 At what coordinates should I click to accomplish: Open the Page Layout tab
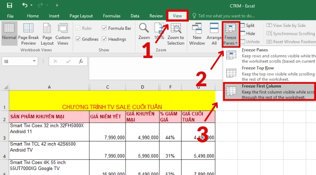(x=81, y=16)
